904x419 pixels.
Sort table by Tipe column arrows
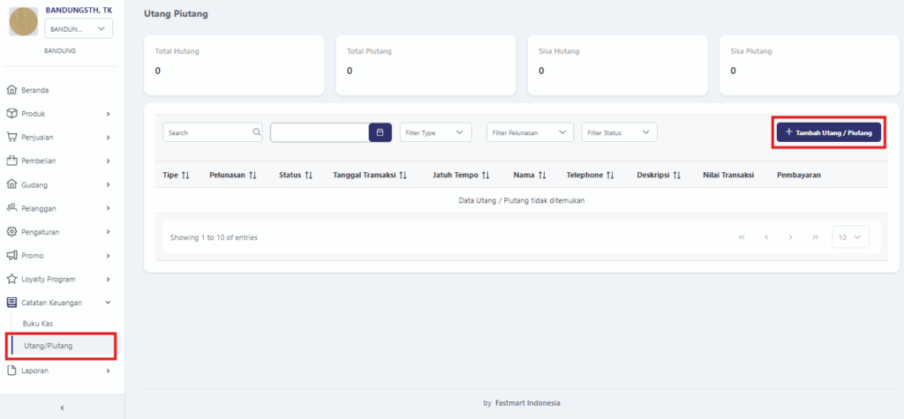[x=185, y=176]
